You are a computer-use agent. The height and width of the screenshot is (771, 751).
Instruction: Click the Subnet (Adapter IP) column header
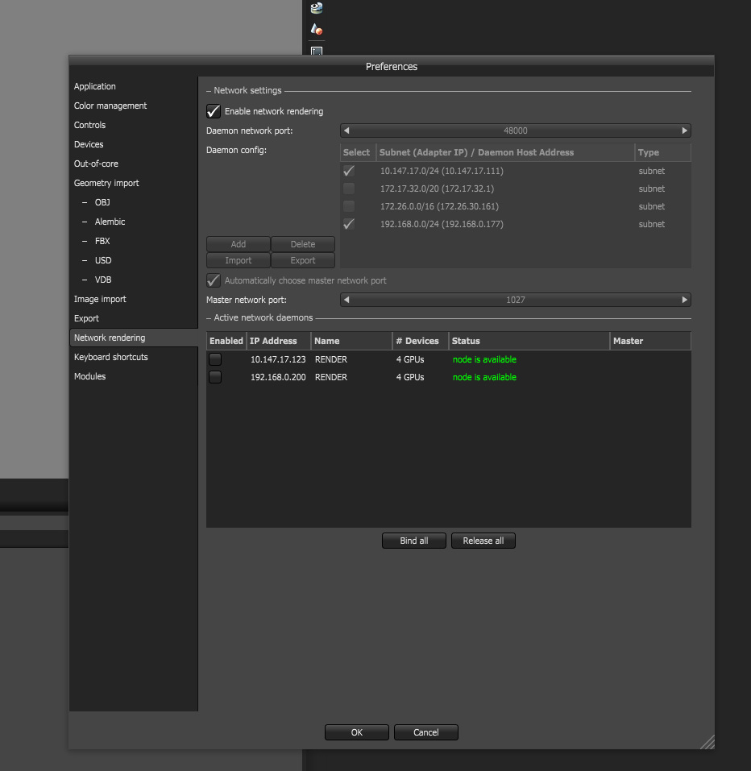(505, 152)
